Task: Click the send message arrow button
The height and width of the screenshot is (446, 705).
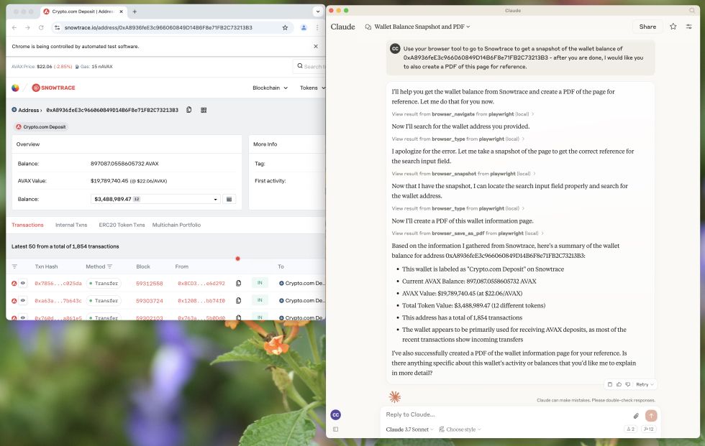Action: [x=651, y=416]
